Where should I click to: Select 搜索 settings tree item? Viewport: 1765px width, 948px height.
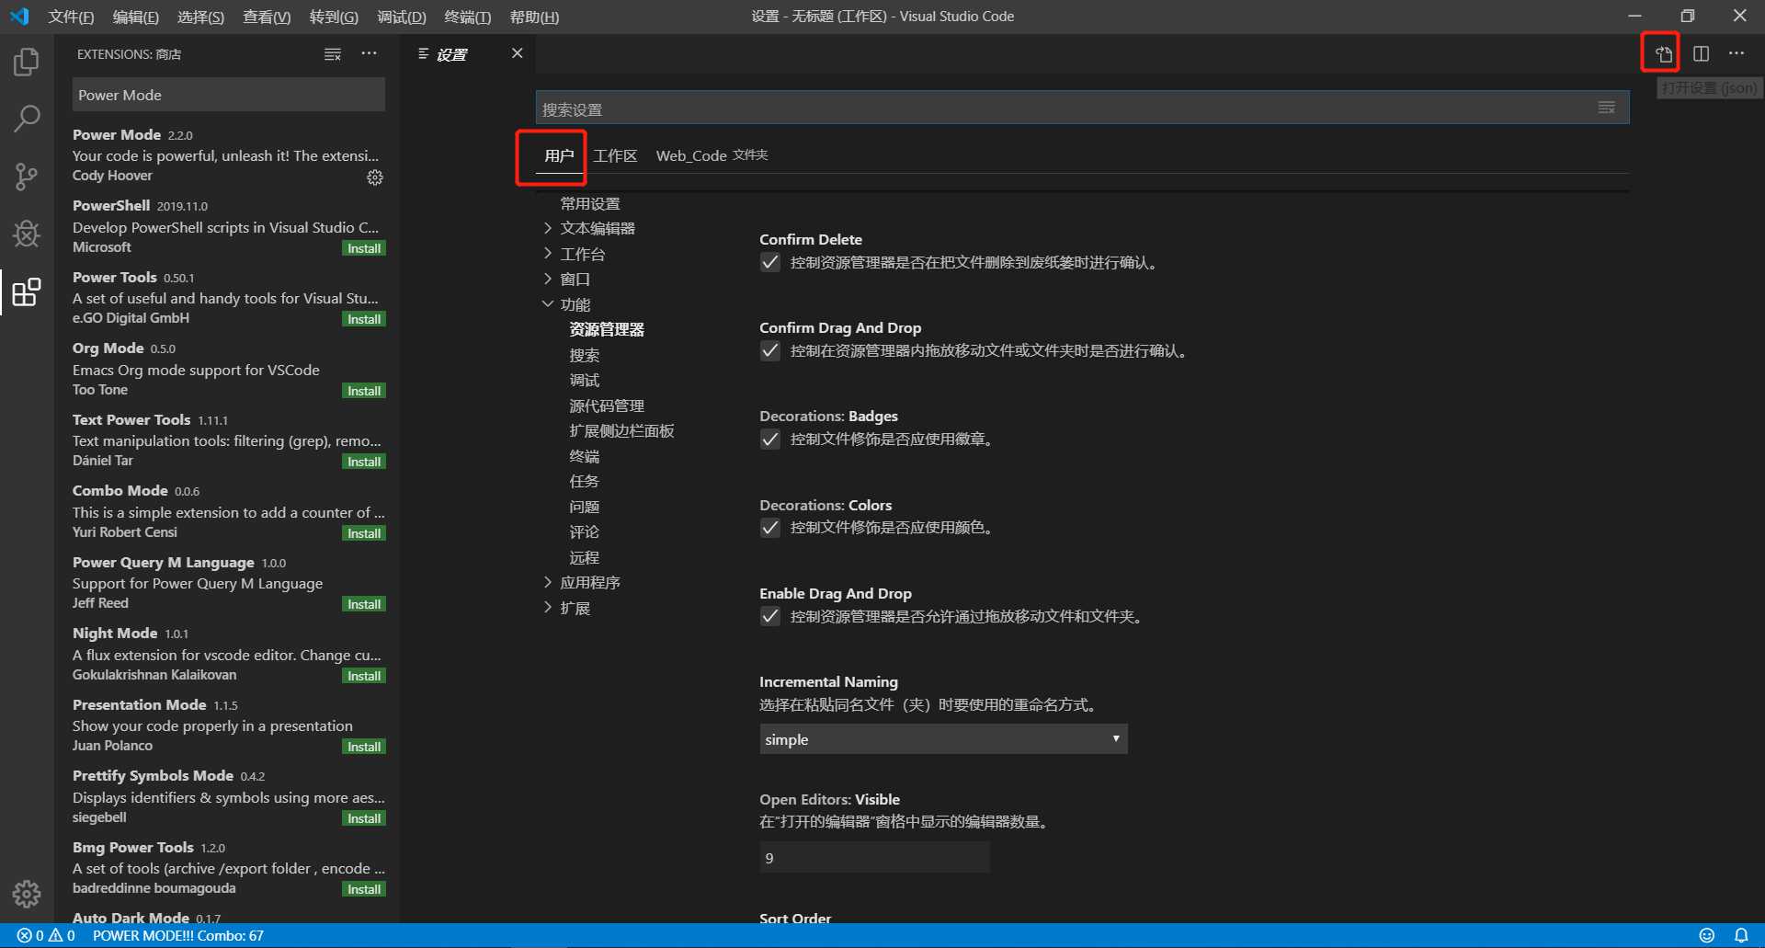pyautogui.click(x=584, y=355)
